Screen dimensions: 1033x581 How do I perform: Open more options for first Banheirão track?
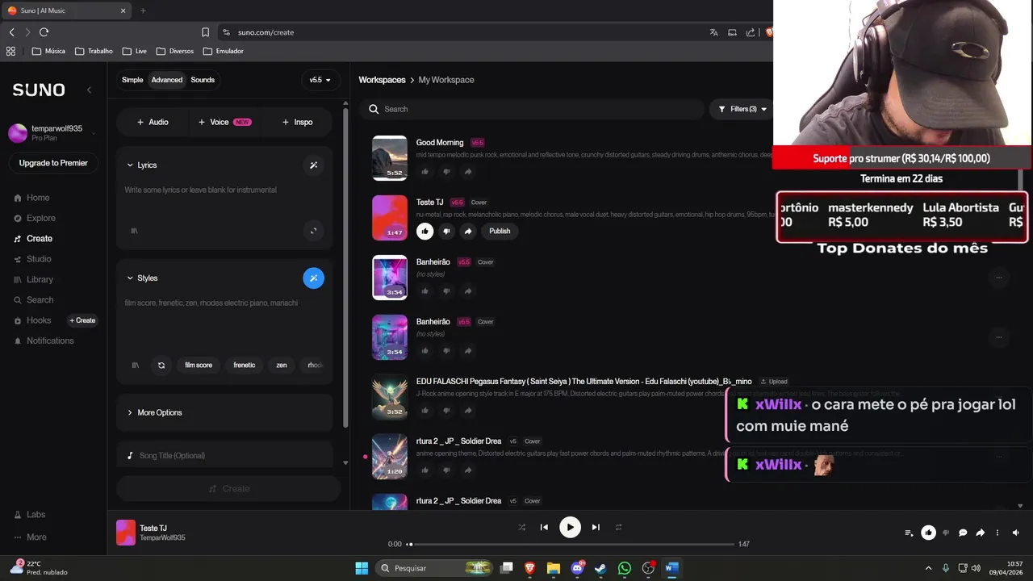pos(998,278)
